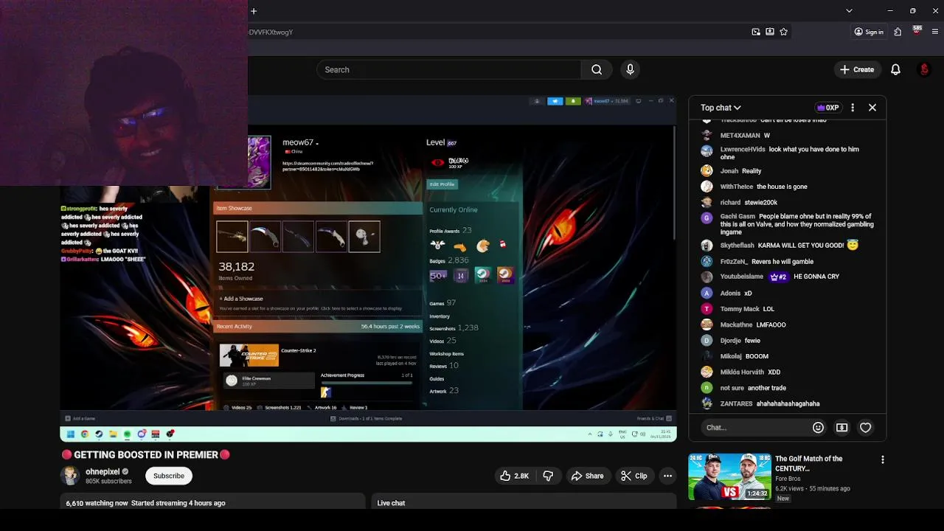
Task: Open Reviews 10 link
Action: click(x=444, y=365)
